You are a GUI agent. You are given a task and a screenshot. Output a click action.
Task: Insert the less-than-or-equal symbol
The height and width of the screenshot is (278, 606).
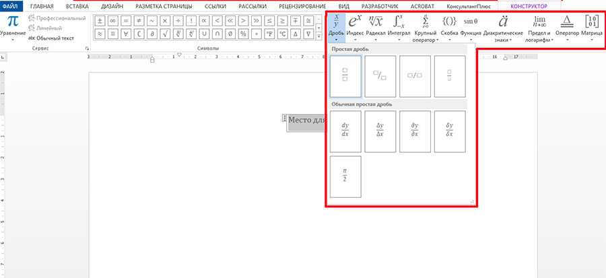click(x=270, y=21)
